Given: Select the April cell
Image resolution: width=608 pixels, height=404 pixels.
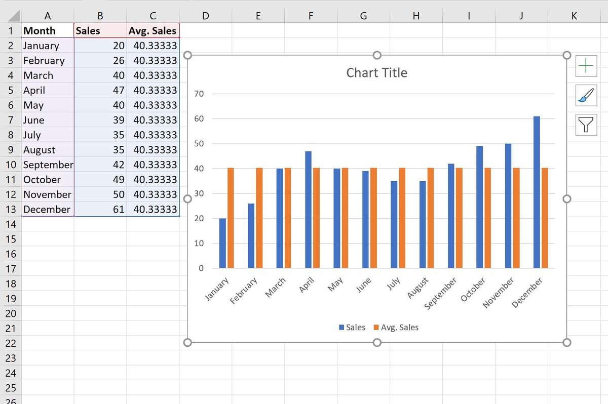Looking at the screenshot, I should click(x=48, y=90).
